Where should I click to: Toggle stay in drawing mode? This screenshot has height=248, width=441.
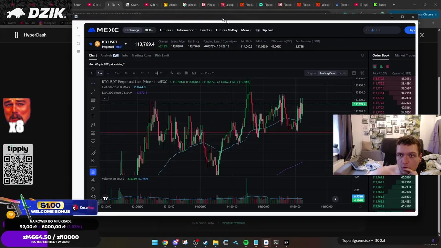tap(93, 180)
